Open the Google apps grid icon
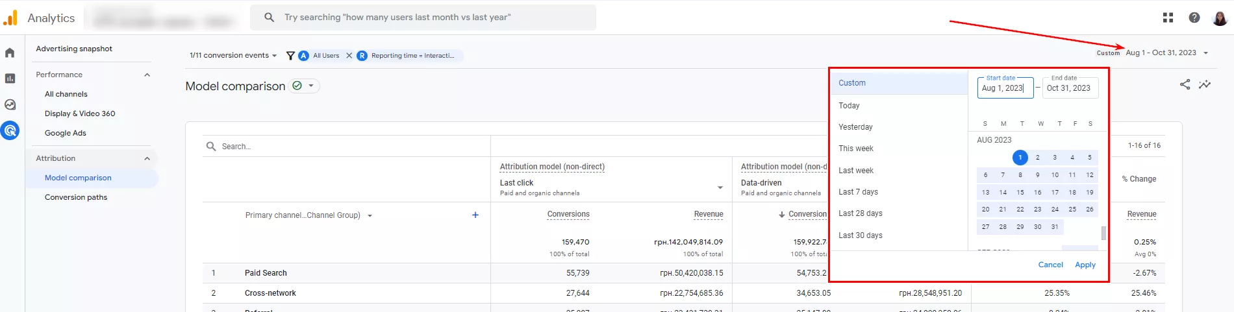The width and height of the screenshot is (1234, 312). point(1168,18)
